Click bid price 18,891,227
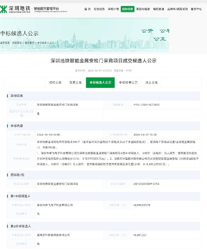This screenshot has width=207, height=252. (140, 235)
